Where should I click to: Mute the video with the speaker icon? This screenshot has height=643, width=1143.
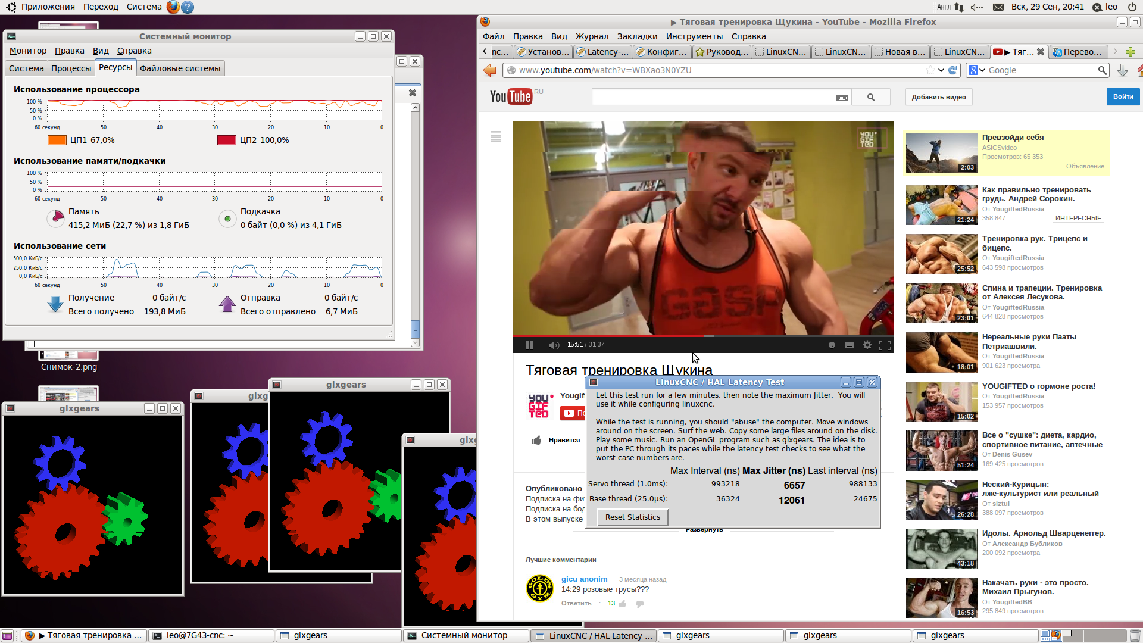click(554, 345)
